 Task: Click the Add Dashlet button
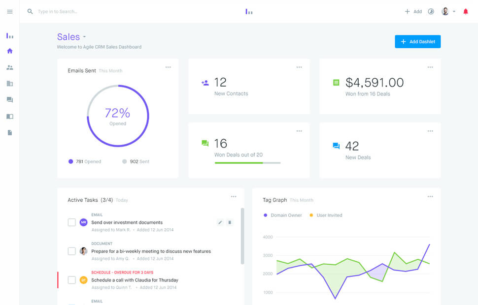pos(417,41)
